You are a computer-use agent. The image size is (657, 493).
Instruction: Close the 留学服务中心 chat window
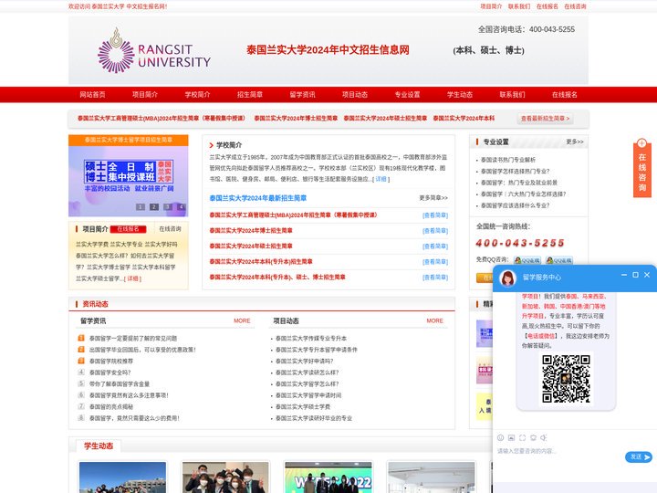(x=647, y=275)
